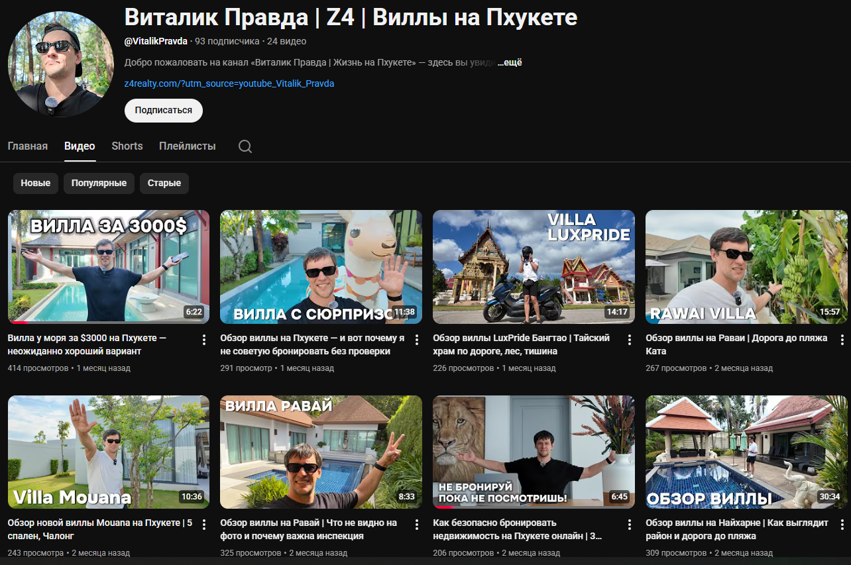
Task: Play the "VILLA LUXPRIDE" video thumbnail
Action: coord(534,267)
